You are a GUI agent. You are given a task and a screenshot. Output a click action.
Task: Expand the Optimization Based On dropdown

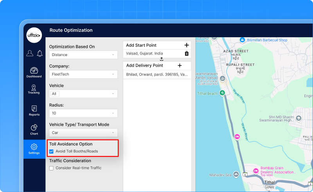click(x=83, y=55)
